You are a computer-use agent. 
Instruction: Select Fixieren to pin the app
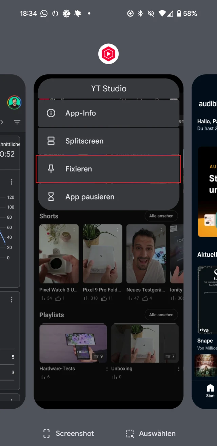tap(108, 169)
